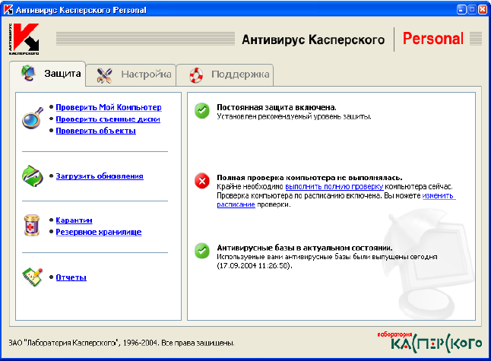
Task: Open the Поддержка tab
Action: 225,74
